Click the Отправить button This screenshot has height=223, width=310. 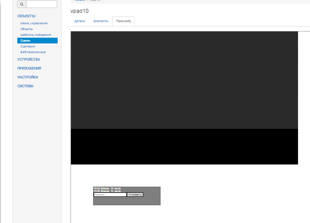(x=135, y=195)
